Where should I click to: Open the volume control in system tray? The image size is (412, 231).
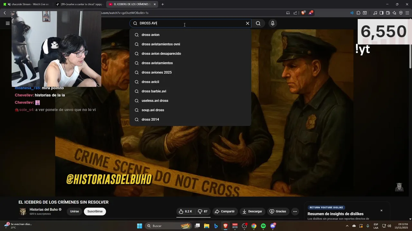click(x=389, y=226)
